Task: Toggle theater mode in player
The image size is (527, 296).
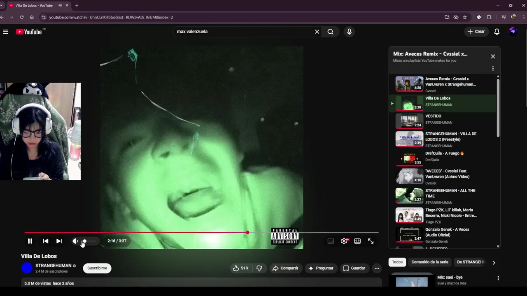Action: 357,241
